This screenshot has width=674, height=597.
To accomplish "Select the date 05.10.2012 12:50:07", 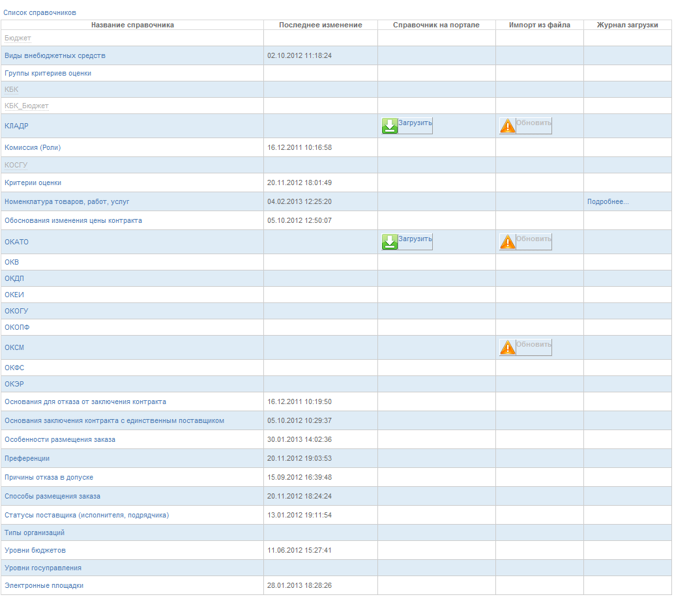I will [300, 220].
